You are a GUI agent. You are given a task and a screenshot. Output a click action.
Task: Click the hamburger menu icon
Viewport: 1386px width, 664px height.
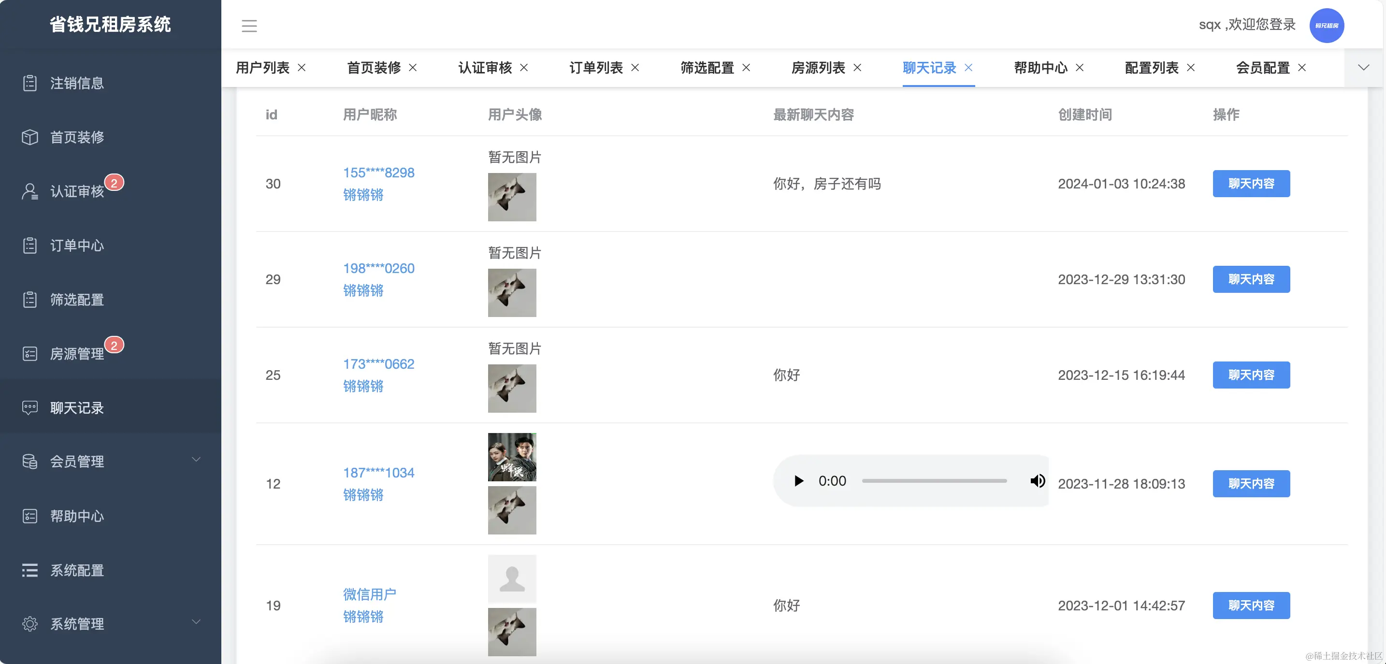[x=249, y=25]
